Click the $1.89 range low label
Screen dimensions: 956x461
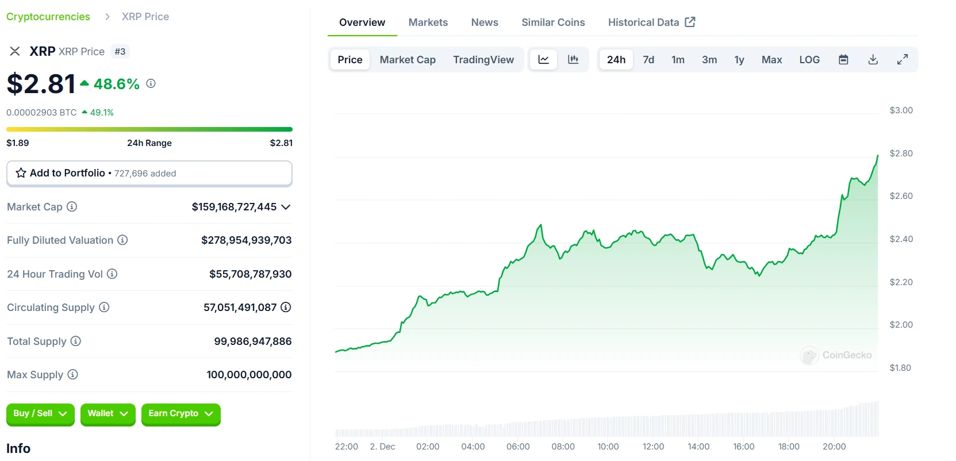pos(18,143)
